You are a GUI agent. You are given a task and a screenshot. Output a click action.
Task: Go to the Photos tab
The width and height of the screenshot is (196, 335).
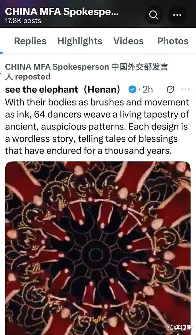173,41
